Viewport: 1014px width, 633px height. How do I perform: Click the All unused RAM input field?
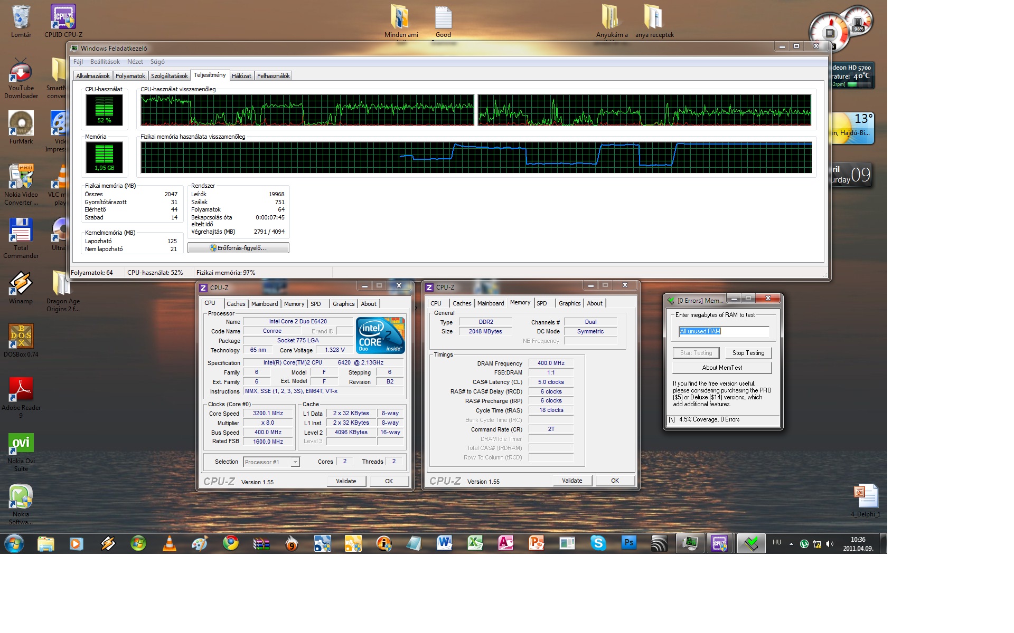click(723, 331)
